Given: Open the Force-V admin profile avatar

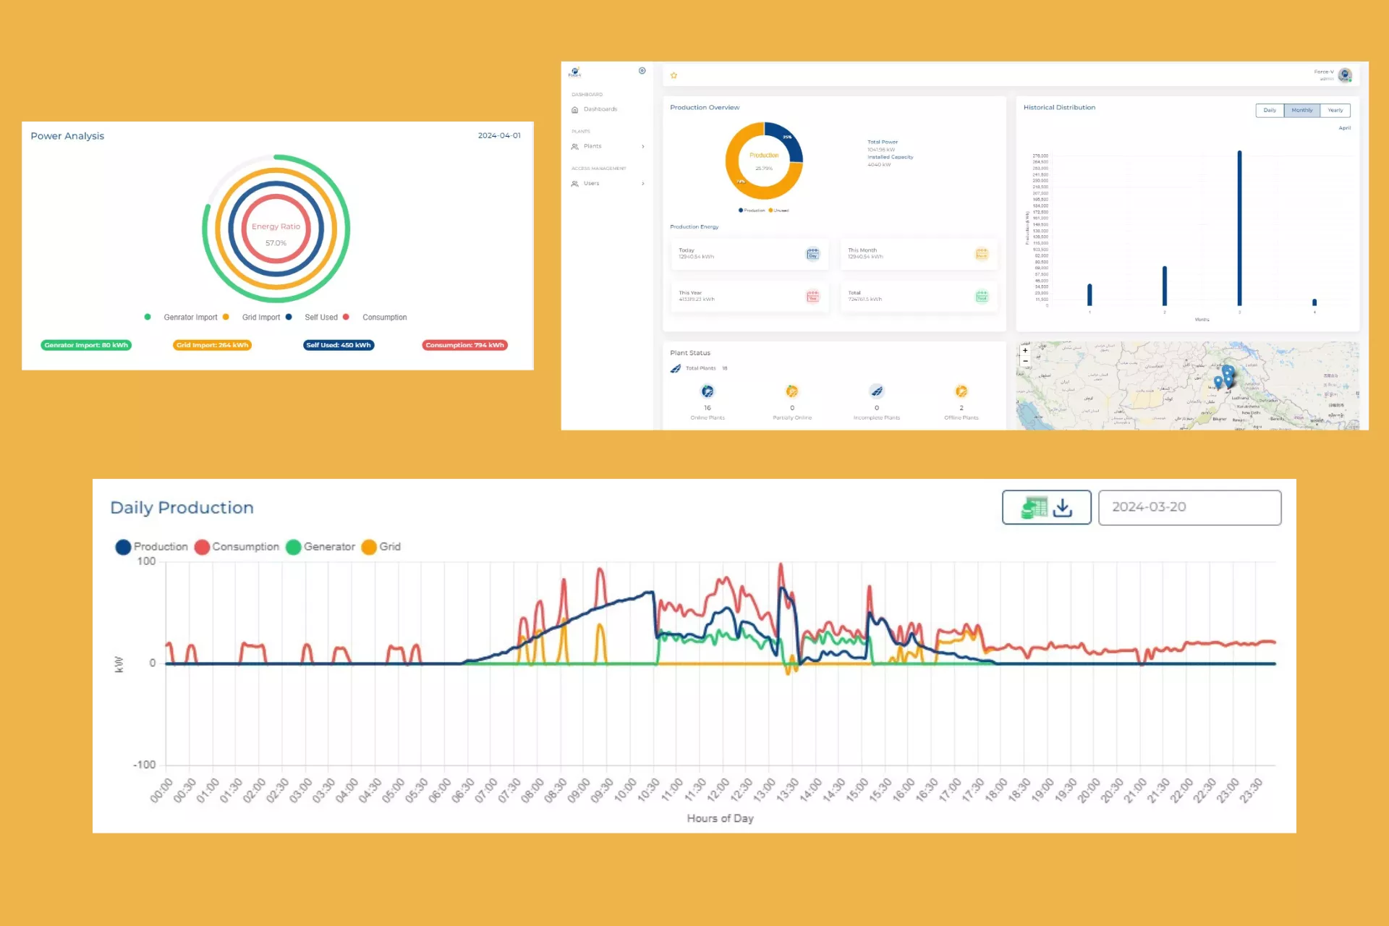Looking at the screenshot, I should click(x=1345, y=75).
